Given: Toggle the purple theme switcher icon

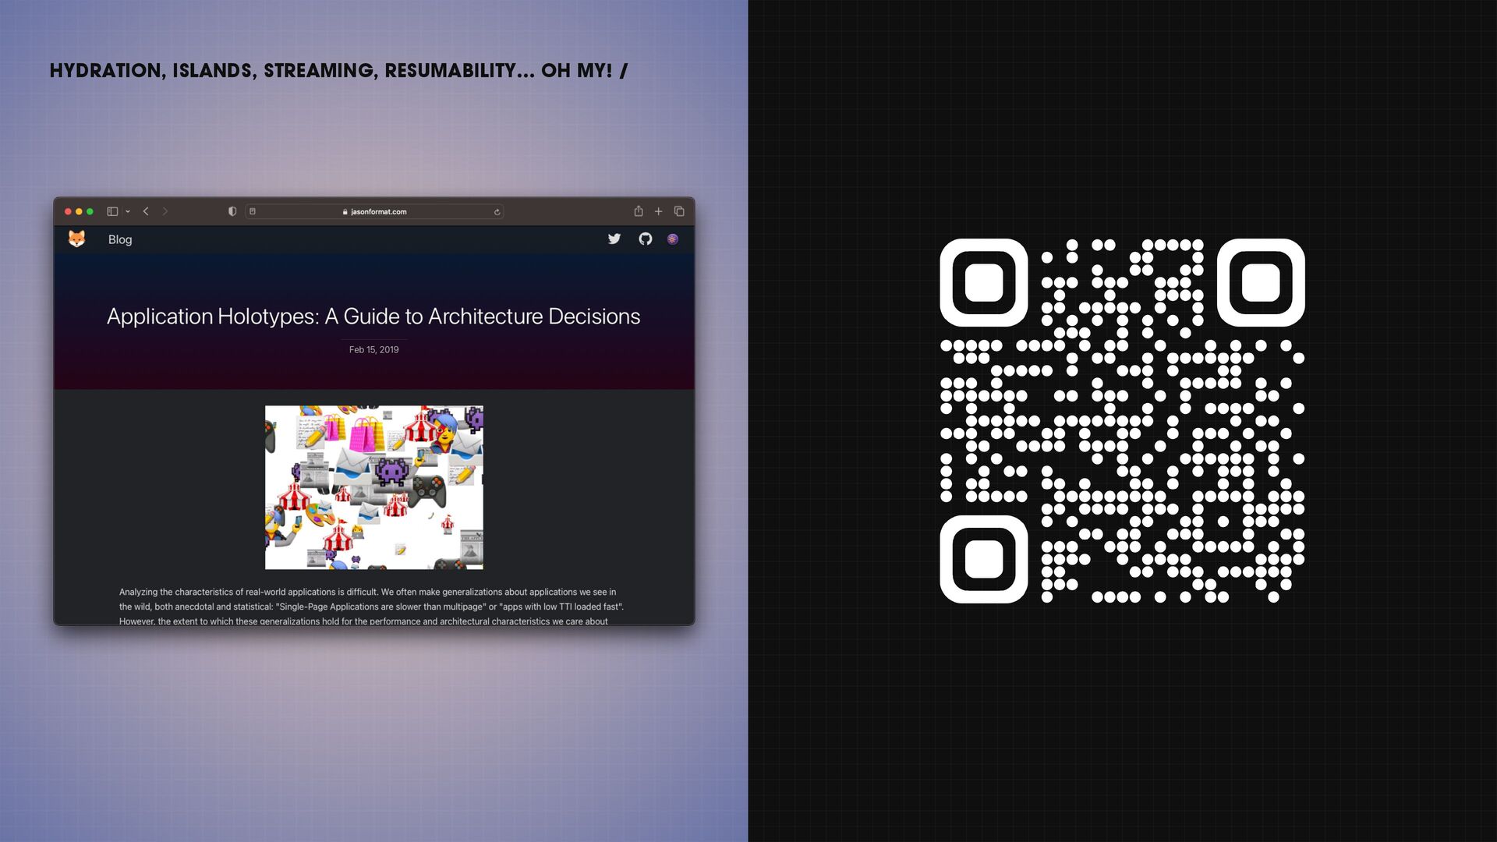Looking at the screenshot, I should coord(673,239).
